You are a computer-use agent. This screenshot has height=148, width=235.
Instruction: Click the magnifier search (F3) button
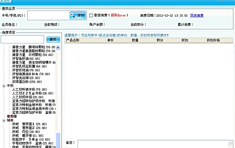click(78, 15)
